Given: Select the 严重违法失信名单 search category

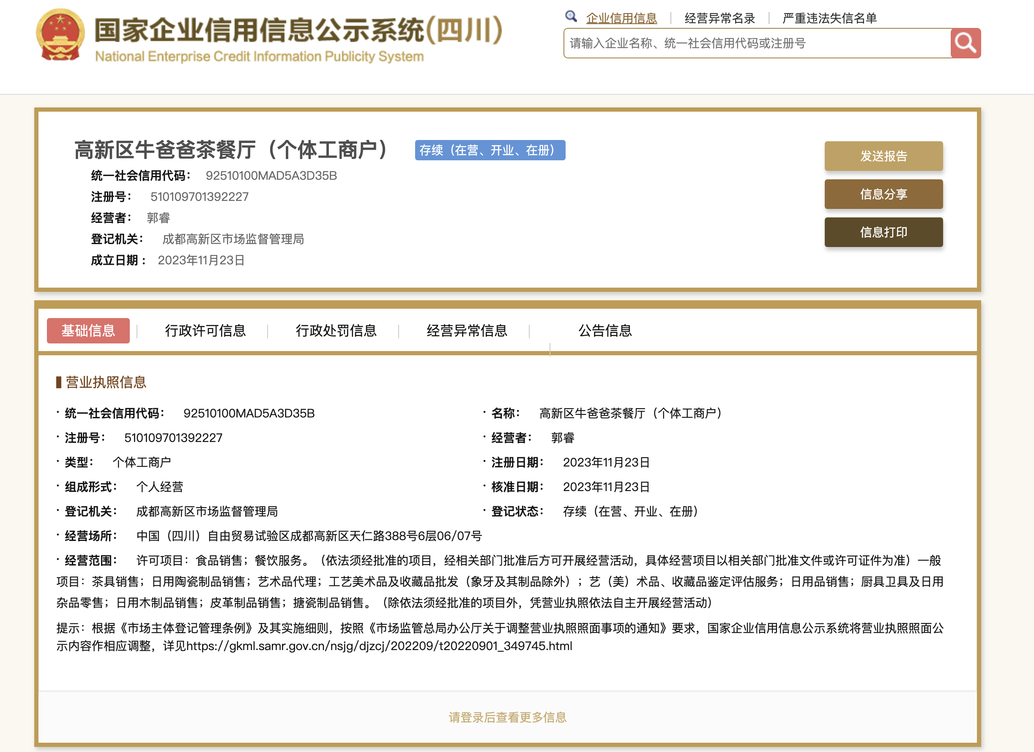Looking at the screenshot, I should pyautogui.click(x=829, y=18).
